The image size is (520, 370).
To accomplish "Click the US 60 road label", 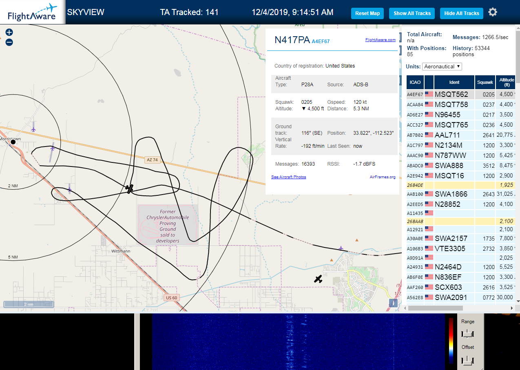I will pyautogui.click(x=172, y=298).
